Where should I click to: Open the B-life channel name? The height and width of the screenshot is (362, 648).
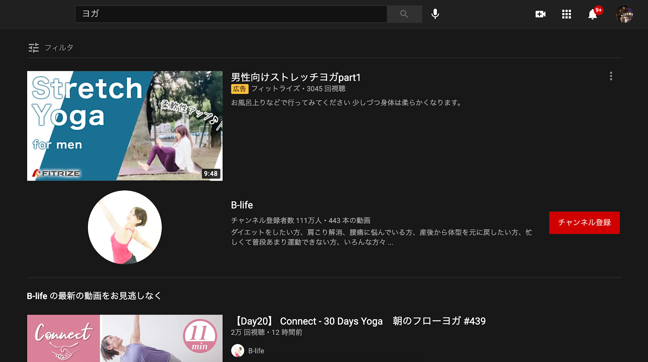click(x=242, y=205)
